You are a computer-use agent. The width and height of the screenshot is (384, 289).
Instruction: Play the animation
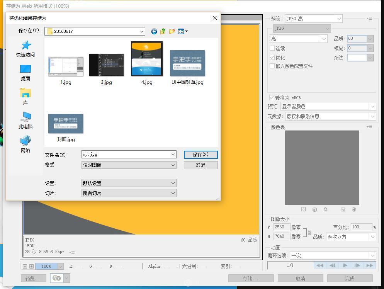pyautogui.click(x=345, y=265)
